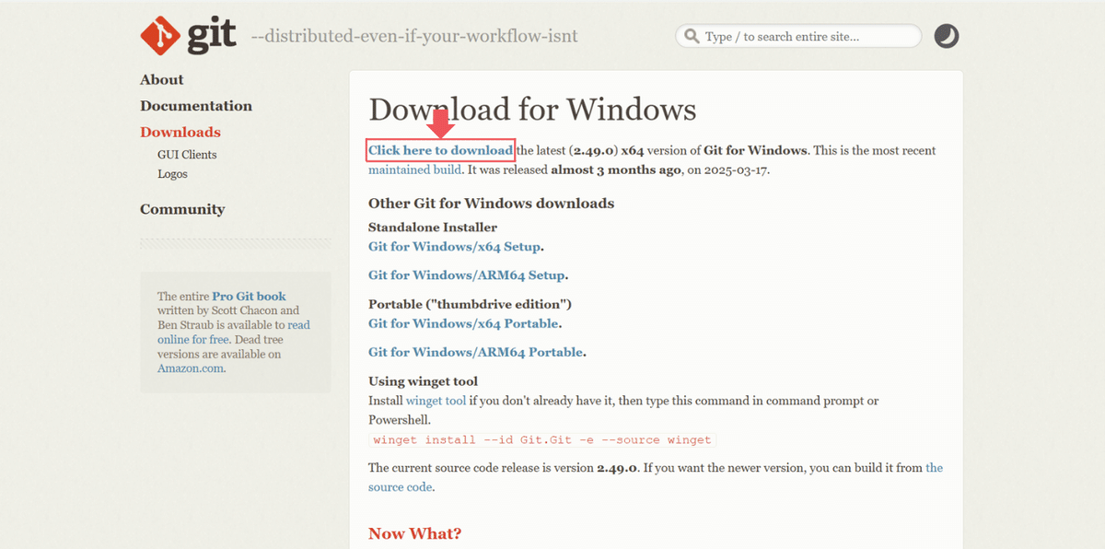Open the Documentation section
This screenshot has width=1105, height=549.
[x=195, y=106]
